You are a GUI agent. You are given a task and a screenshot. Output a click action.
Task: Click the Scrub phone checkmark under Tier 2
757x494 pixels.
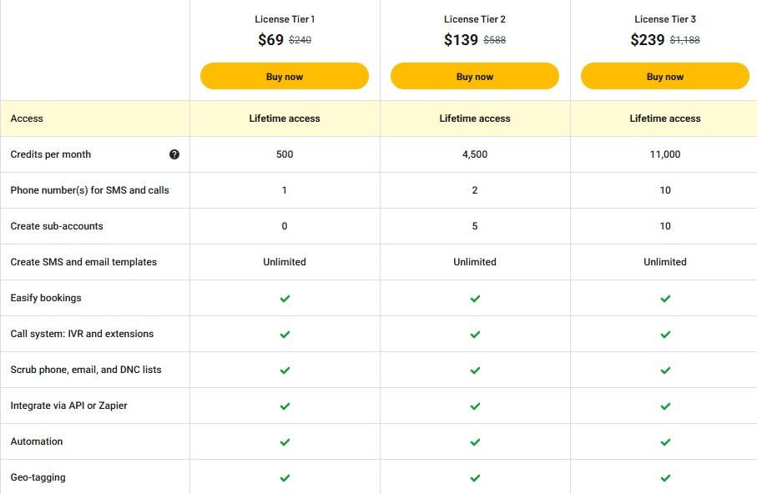(475, 370)
